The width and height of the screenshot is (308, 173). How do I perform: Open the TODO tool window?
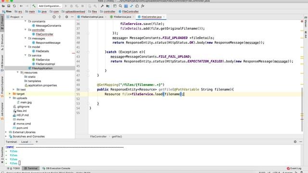click(x=14, y=168)
